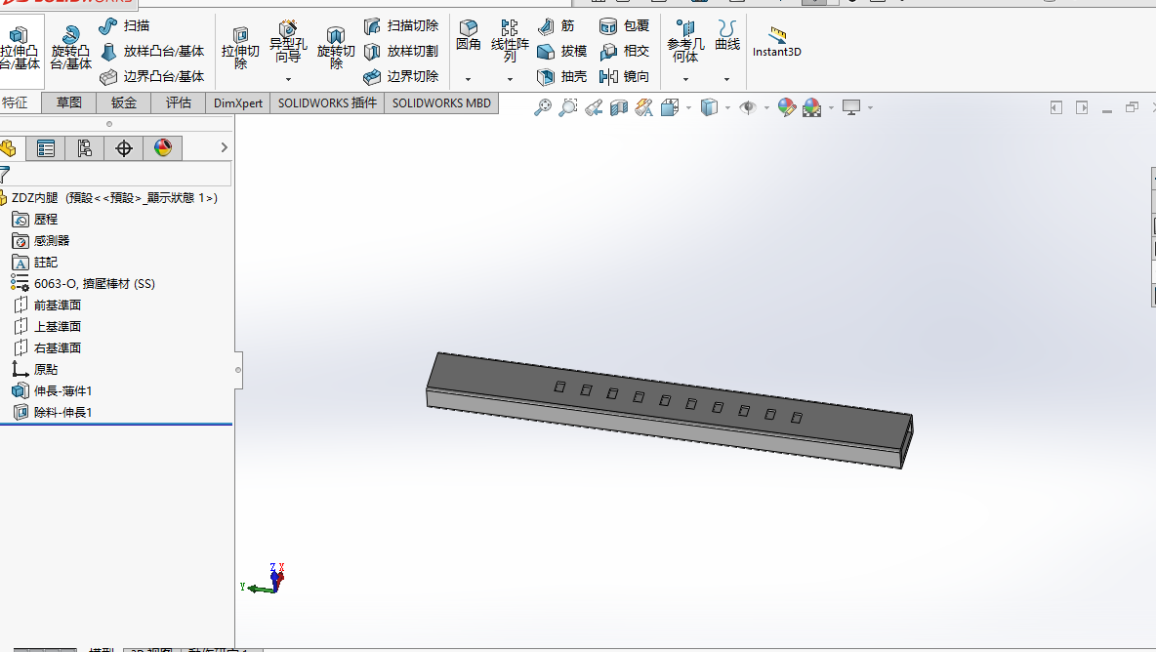Image resolution: width=1156 pixels, height=652 pixels.
Task: Open the DimXpertManager crosshair tab
Action: tap(124, 148)
